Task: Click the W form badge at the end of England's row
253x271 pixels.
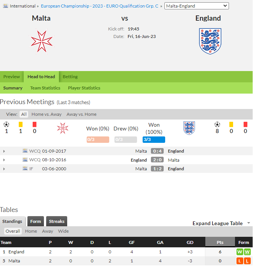Action: (x=247, y=252)
